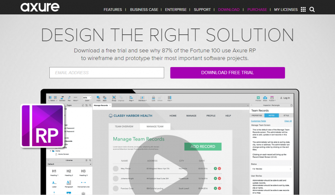Activate the Pen tool
Viewport: 335px width, 195px height.
coord(69,97)
